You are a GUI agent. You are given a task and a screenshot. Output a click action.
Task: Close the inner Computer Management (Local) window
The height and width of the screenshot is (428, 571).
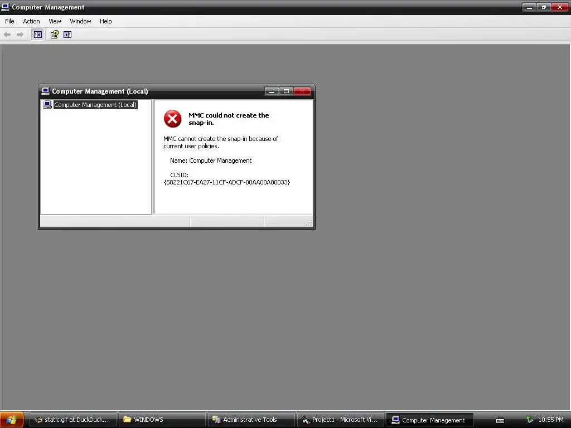302,91
